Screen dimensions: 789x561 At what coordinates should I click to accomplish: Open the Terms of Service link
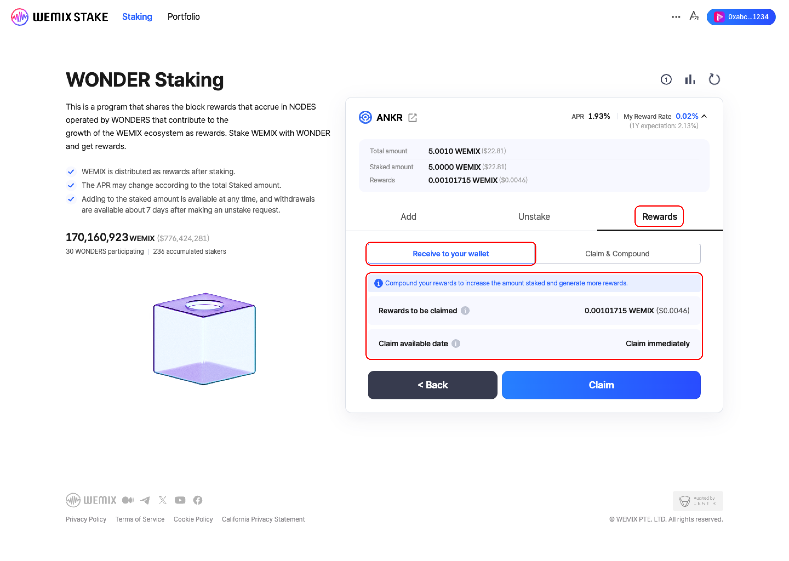click(139, 519)
